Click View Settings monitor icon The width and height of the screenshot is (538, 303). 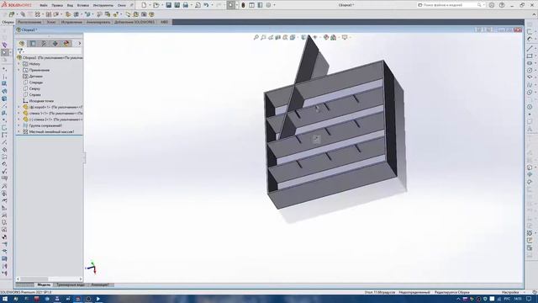tap(345, 37)
